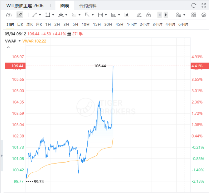Screen dimensions: 209x193
Task: Click the red 4.41% percent label
Action: point(200,66)
